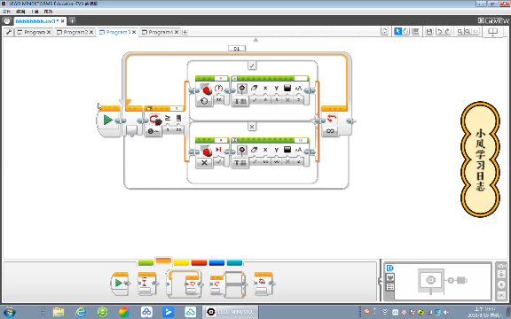The image size is (511, 319).
Task: Click the Undo toolbar icon
Action: coord(439,32)
